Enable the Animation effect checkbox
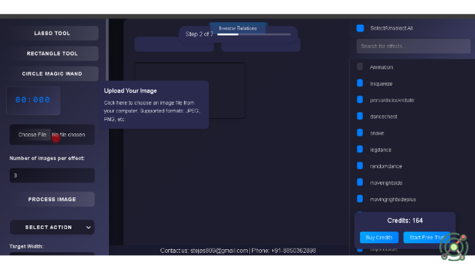 pos(360,67)
